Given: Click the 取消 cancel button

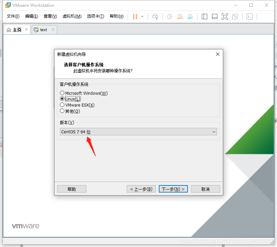Looking at the screenshot, I should coord(206,189).
